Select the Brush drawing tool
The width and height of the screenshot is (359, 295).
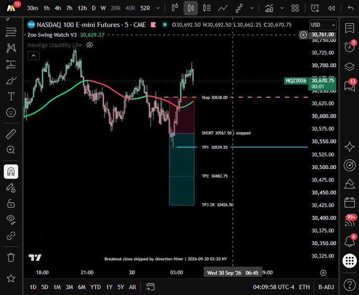pos(11,80)
